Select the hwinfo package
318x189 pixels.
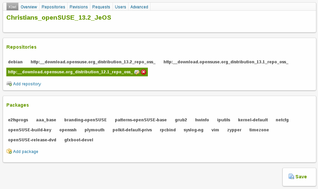tap(202, 120)
